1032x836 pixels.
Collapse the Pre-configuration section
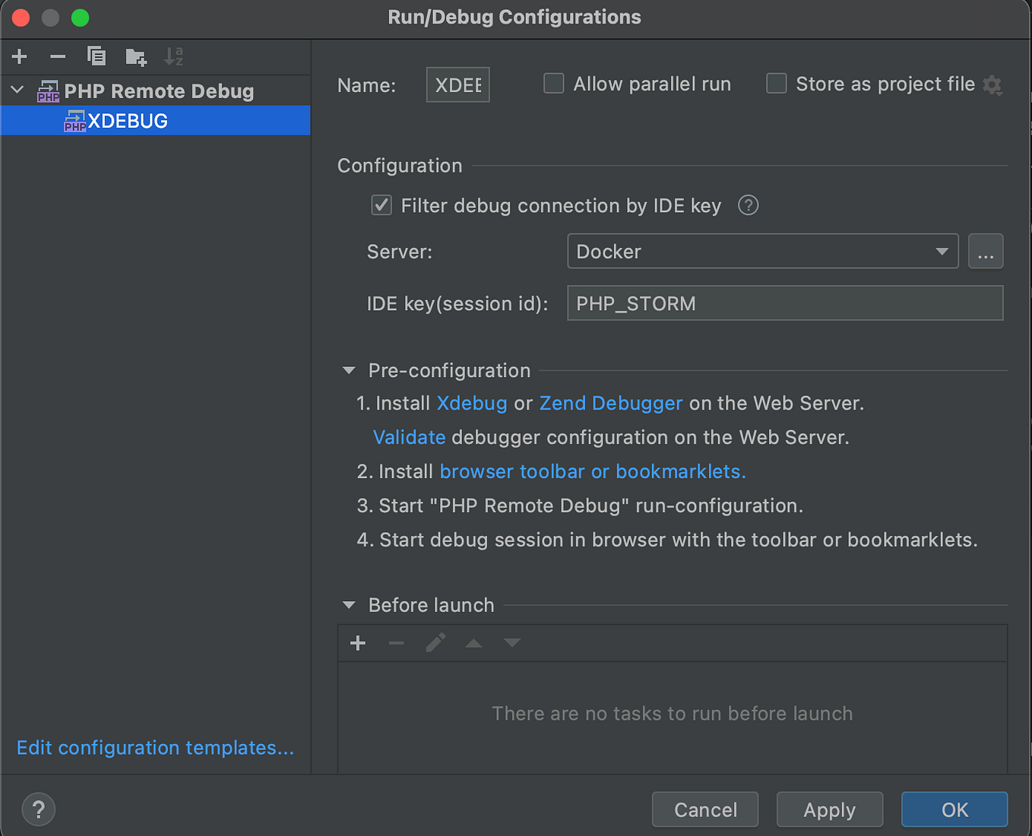(x=348, y=370)
